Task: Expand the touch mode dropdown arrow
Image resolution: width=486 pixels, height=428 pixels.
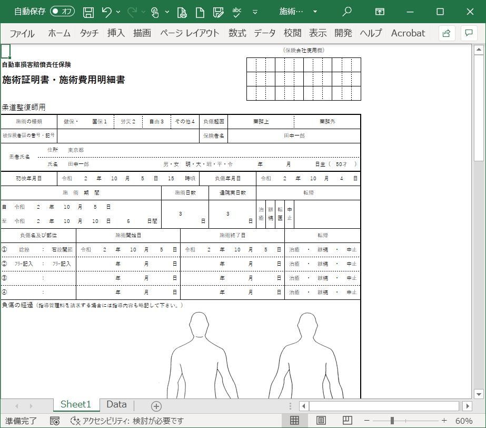Action: click(x=167, y=12)
